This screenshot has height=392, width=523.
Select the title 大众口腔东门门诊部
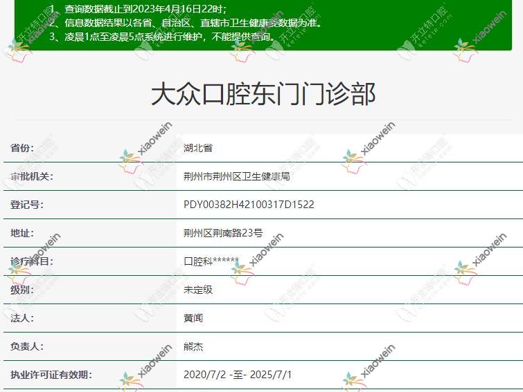point(263,94)
